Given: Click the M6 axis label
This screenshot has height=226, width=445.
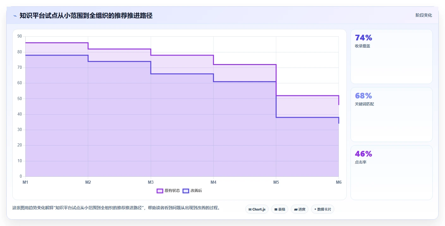Looking at the screenshot, I should 339,182.
